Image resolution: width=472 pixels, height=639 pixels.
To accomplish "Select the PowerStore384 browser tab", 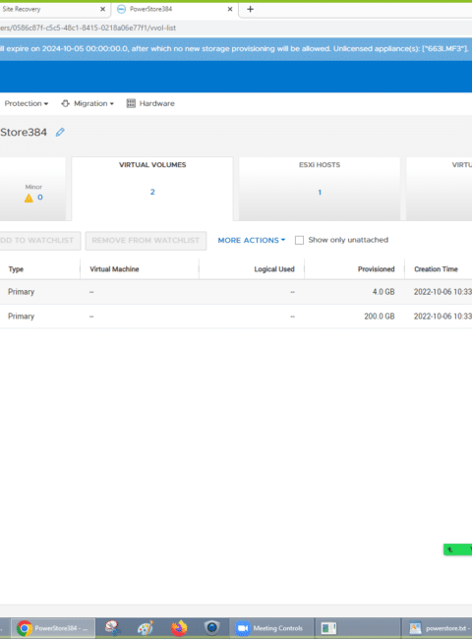I will (x=175, y=9).
